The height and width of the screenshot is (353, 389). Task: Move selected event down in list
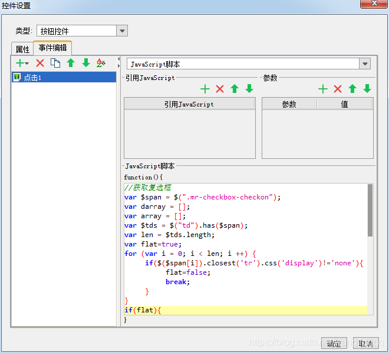tap(86, 63)
